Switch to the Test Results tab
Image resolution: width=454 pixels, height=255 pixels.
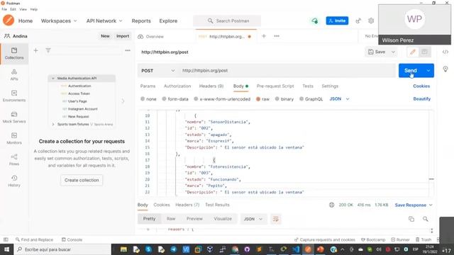pyautogui.click(x=217, y=205)
